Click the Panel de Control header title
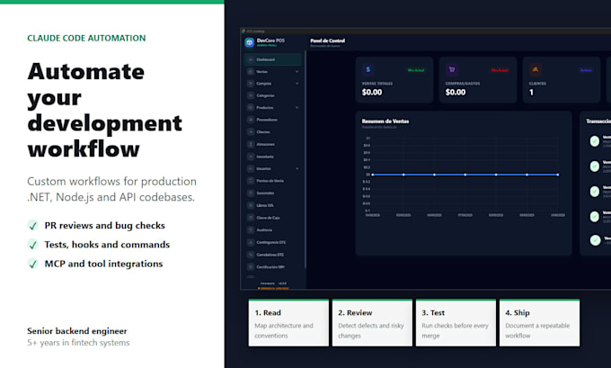 tap(327, 40)
